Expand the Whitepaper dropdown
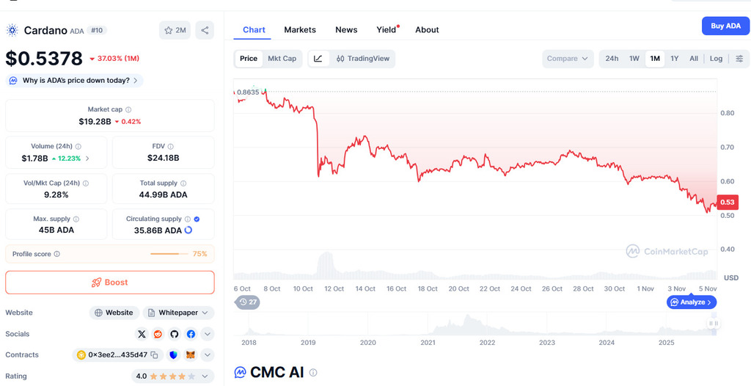Screen dimensions: 751x386 tap(178, 313)
